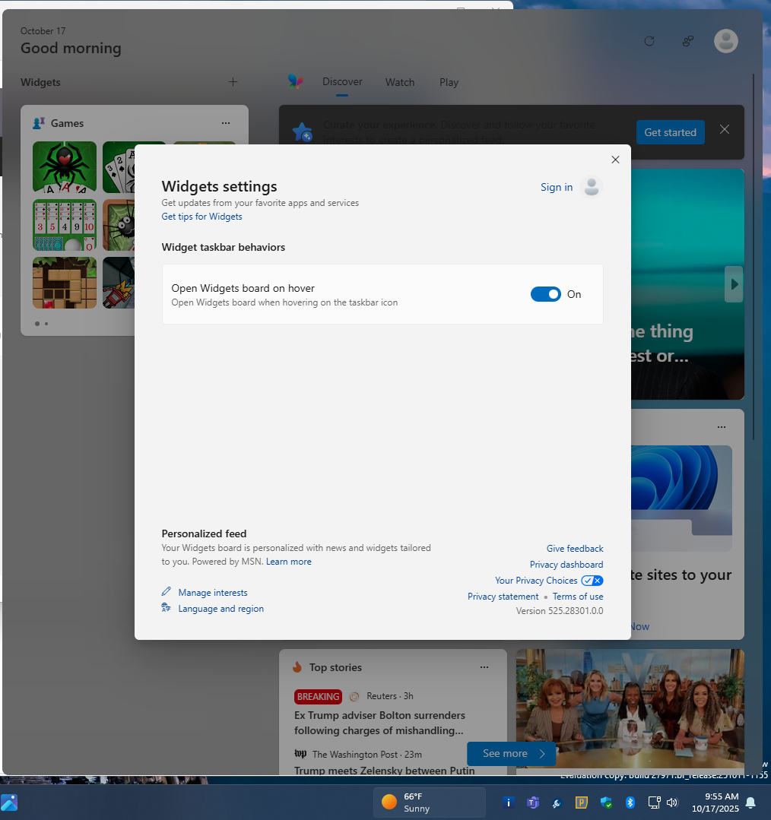This screenshot has height=820, width=771.
Task: Click the Language and region globe icon
Action: [167, 608]
